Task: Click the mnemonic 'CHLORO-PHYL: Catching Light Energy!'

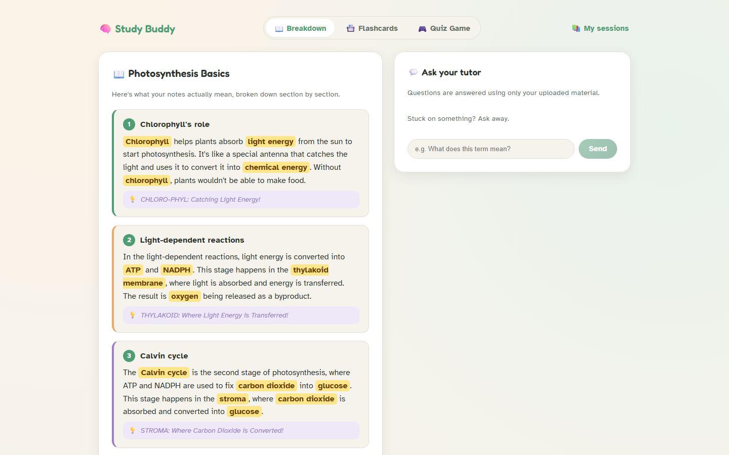Action: pos(200,200)
